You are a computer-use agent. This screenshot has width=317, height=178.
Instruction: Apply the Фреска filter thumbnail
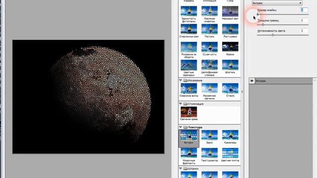coord(230,47)
